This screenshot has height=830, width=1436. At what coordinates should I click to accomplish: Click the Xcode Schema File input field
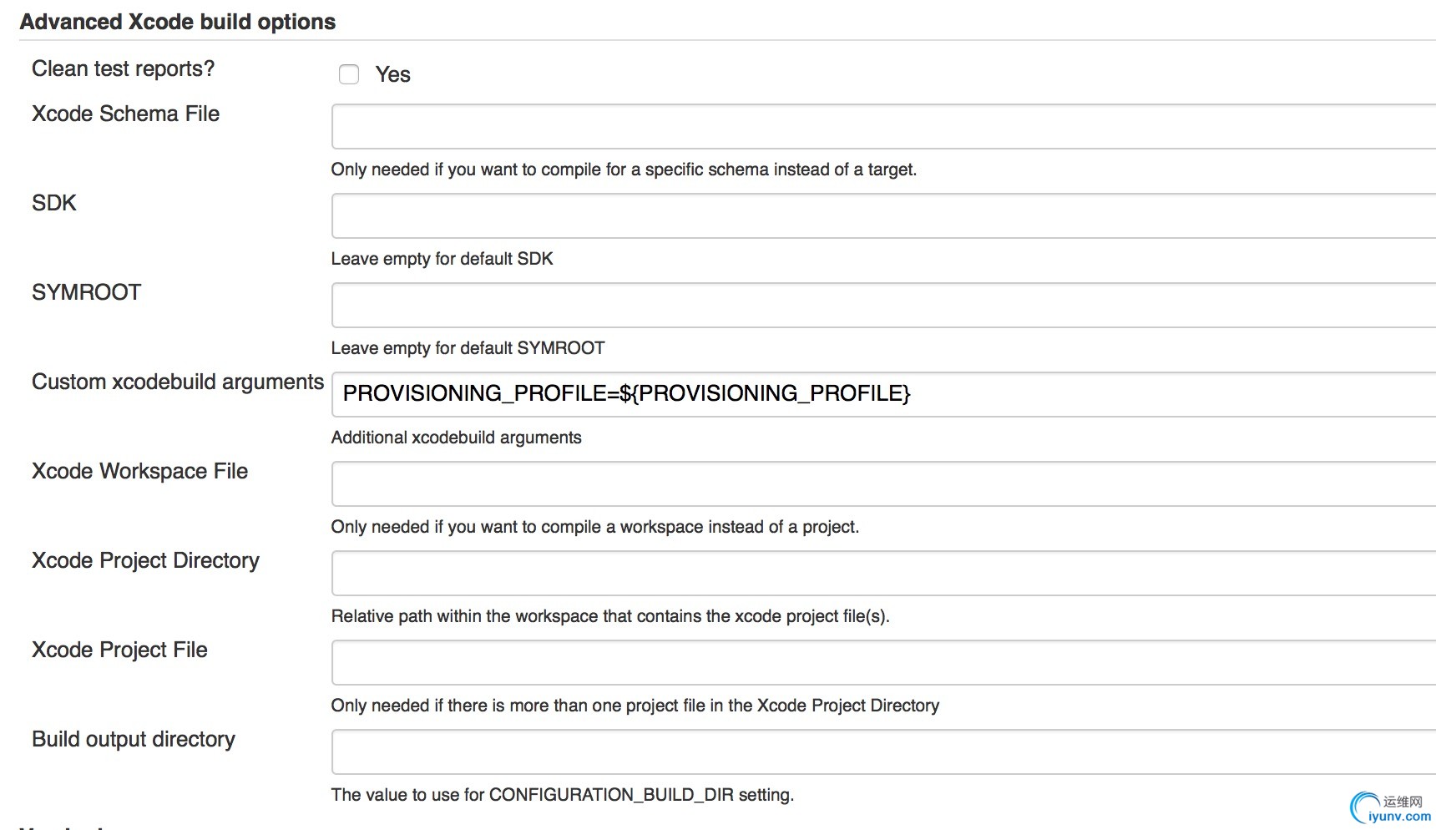(883, 127)
